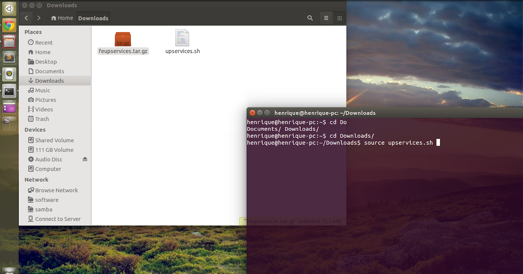Viewport: 523px width, 274px height.
Task: Click the upservices.sh file name label
Action: point(183,51)
